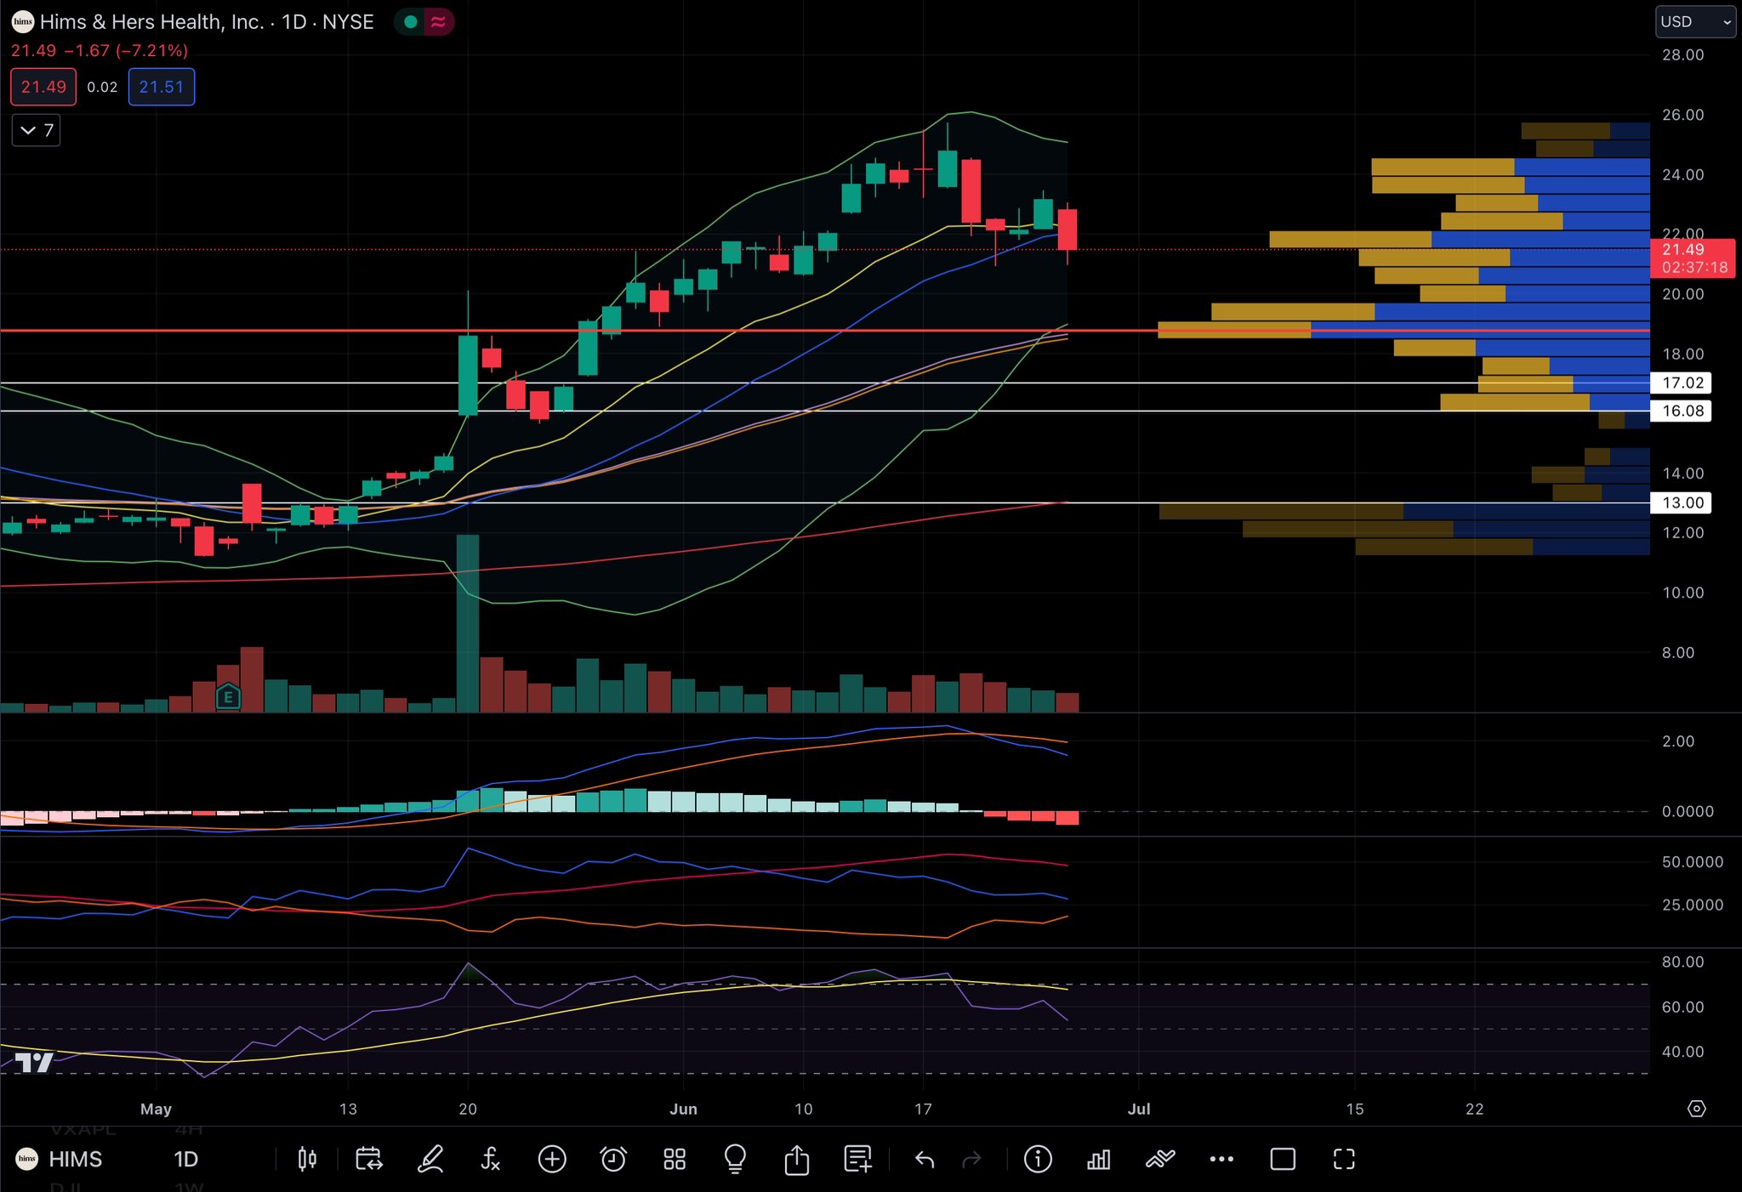Open the date range picker
This screenshot has height=1192, width=1742.
click(368, 1160)
